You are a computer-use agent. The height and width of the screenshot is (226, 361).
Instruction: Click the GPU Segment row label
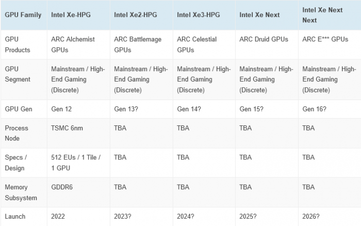tap(18, 74)
